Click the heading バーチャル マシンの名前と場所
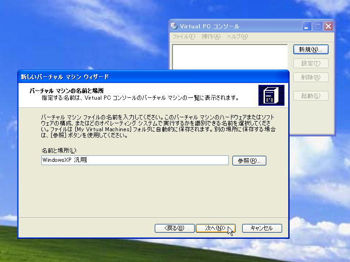Image resolution: width=350 pixels, height=262 pixels. [x=66, y=90]
